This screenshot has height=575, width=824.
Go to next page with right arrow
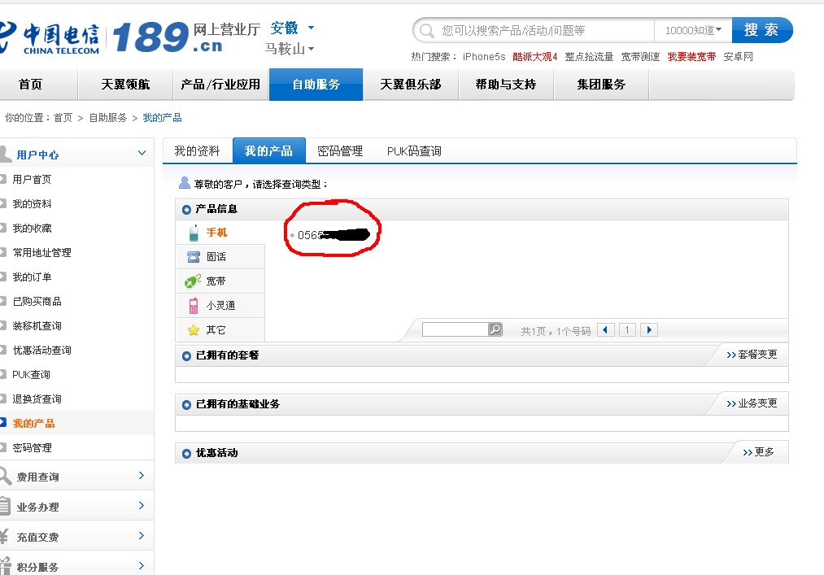pos(648,330)
